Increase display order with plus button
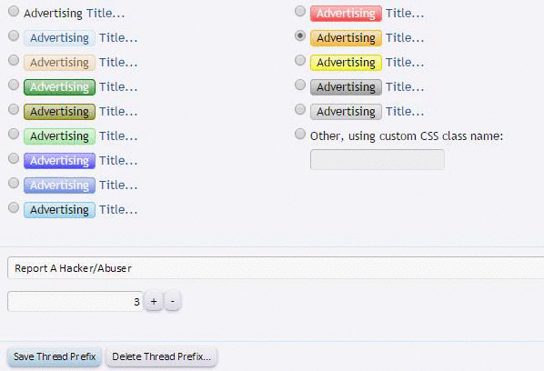Screen dimensions: 544x371 [x=154, y=301]
